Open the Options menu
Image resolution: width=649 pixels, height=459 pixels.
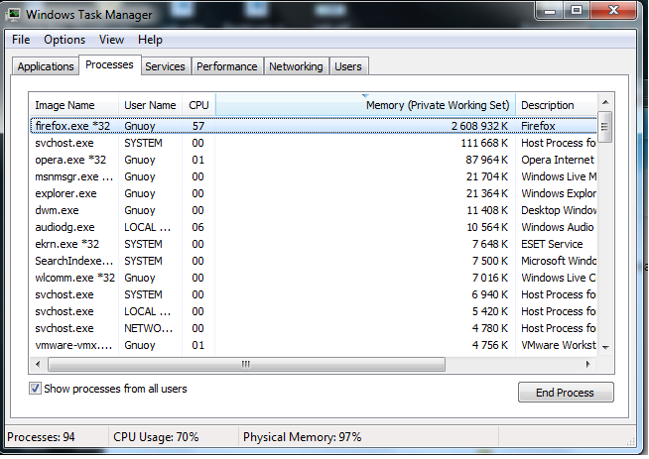tap(65, 40)
